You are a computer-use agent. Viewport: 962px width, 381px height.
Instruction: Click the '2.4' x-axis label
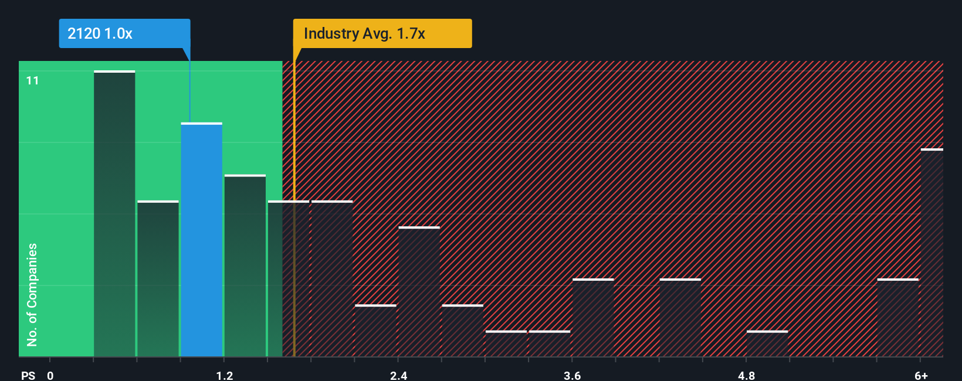(x=398, y=375)
